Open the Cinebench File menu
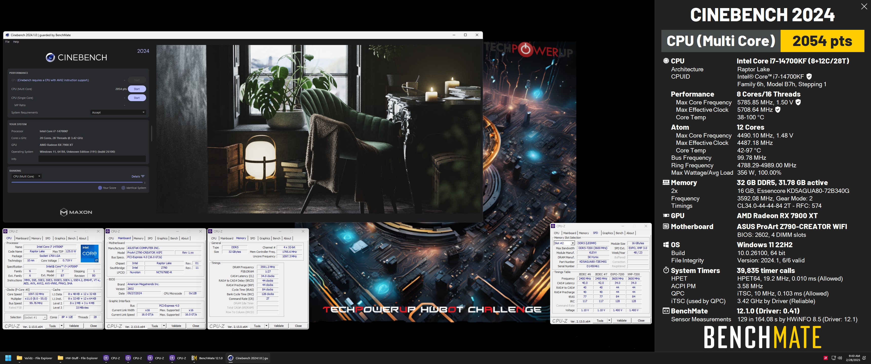The image size is (871, 364). click(7, 42)
